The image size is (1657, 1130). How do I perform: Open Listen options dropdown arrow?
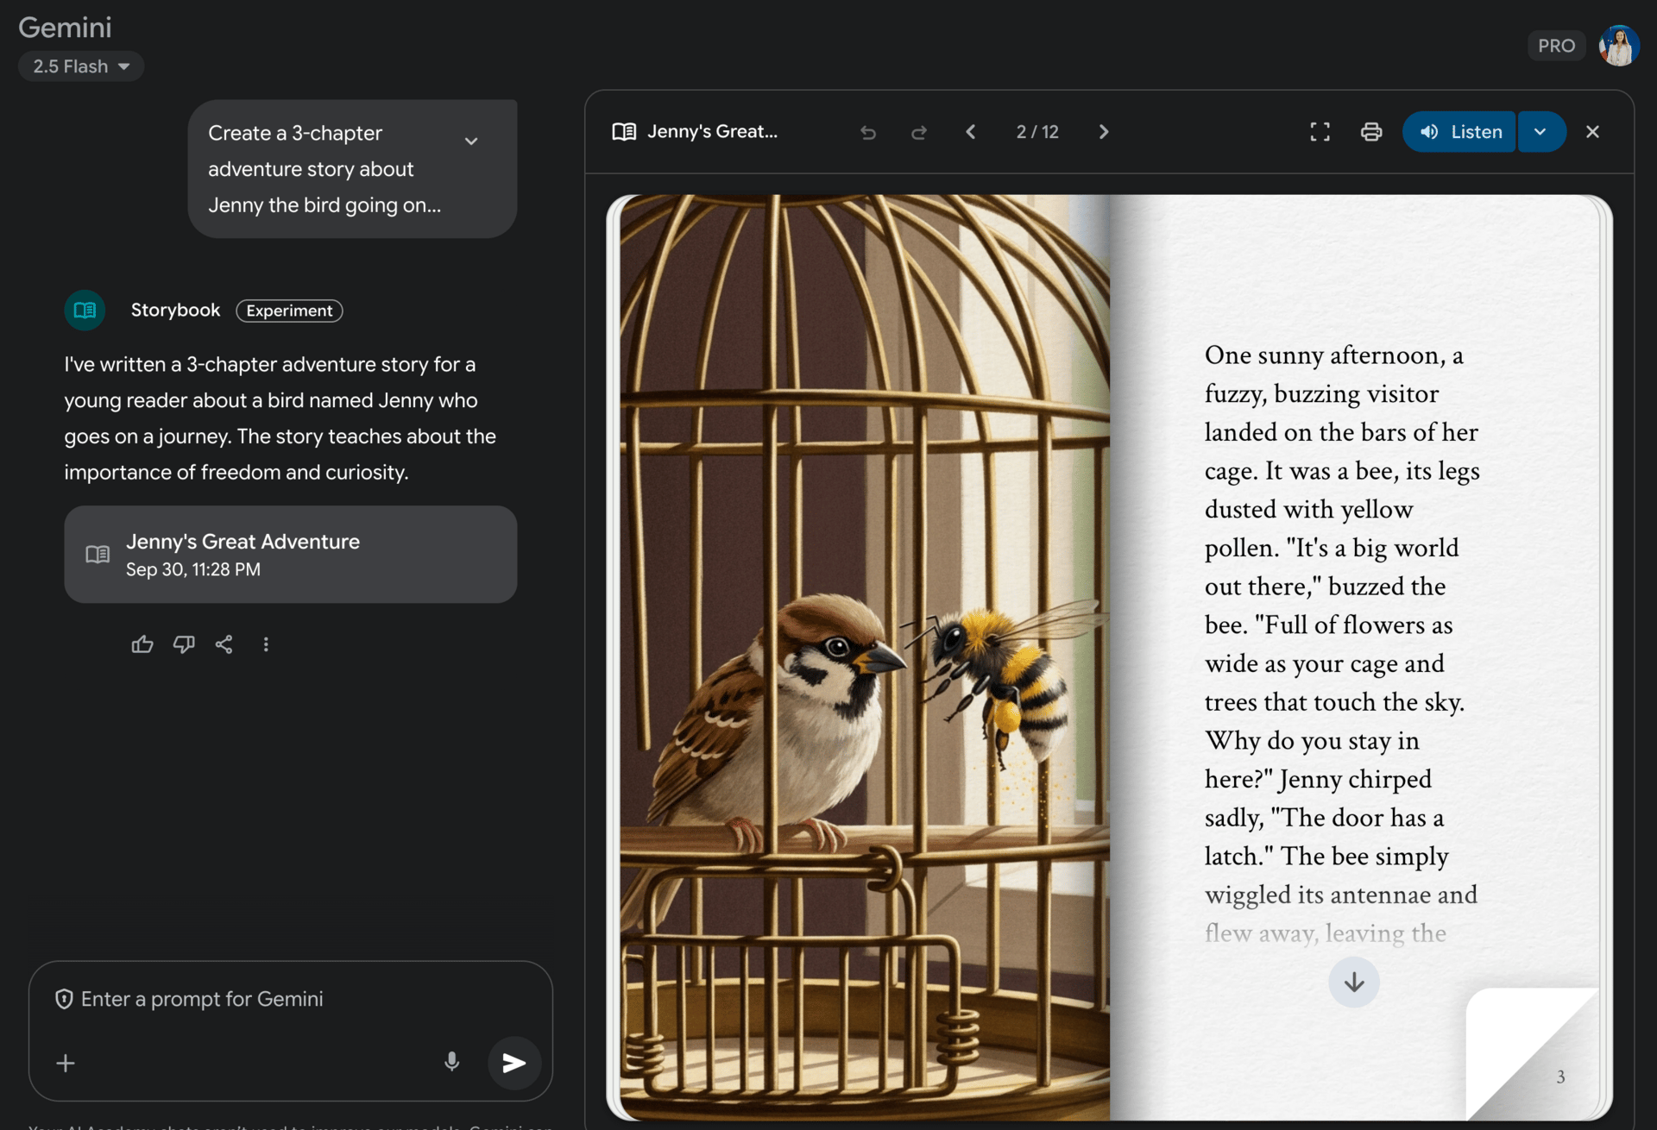1540,132
